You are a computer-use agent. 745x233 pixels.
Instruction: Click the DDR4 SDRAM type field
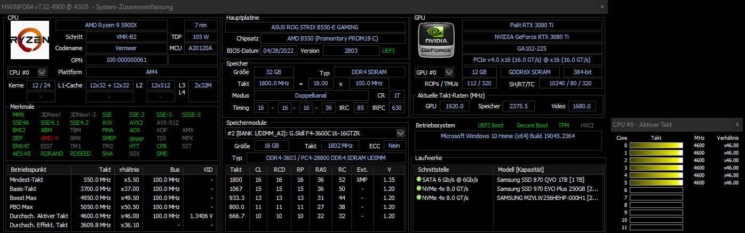click(x=369, y=72)
